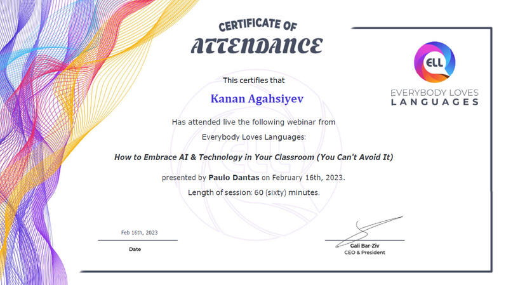Click the "This certifies that" line
Image resolution: width=506 pixels, height=285 pixels.
point(253,81)
